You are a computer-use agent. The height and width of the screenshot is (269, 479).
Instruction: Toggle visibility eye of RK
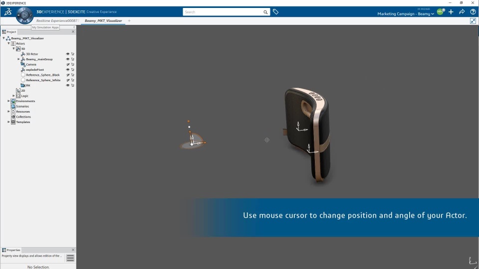coord(68,85)
